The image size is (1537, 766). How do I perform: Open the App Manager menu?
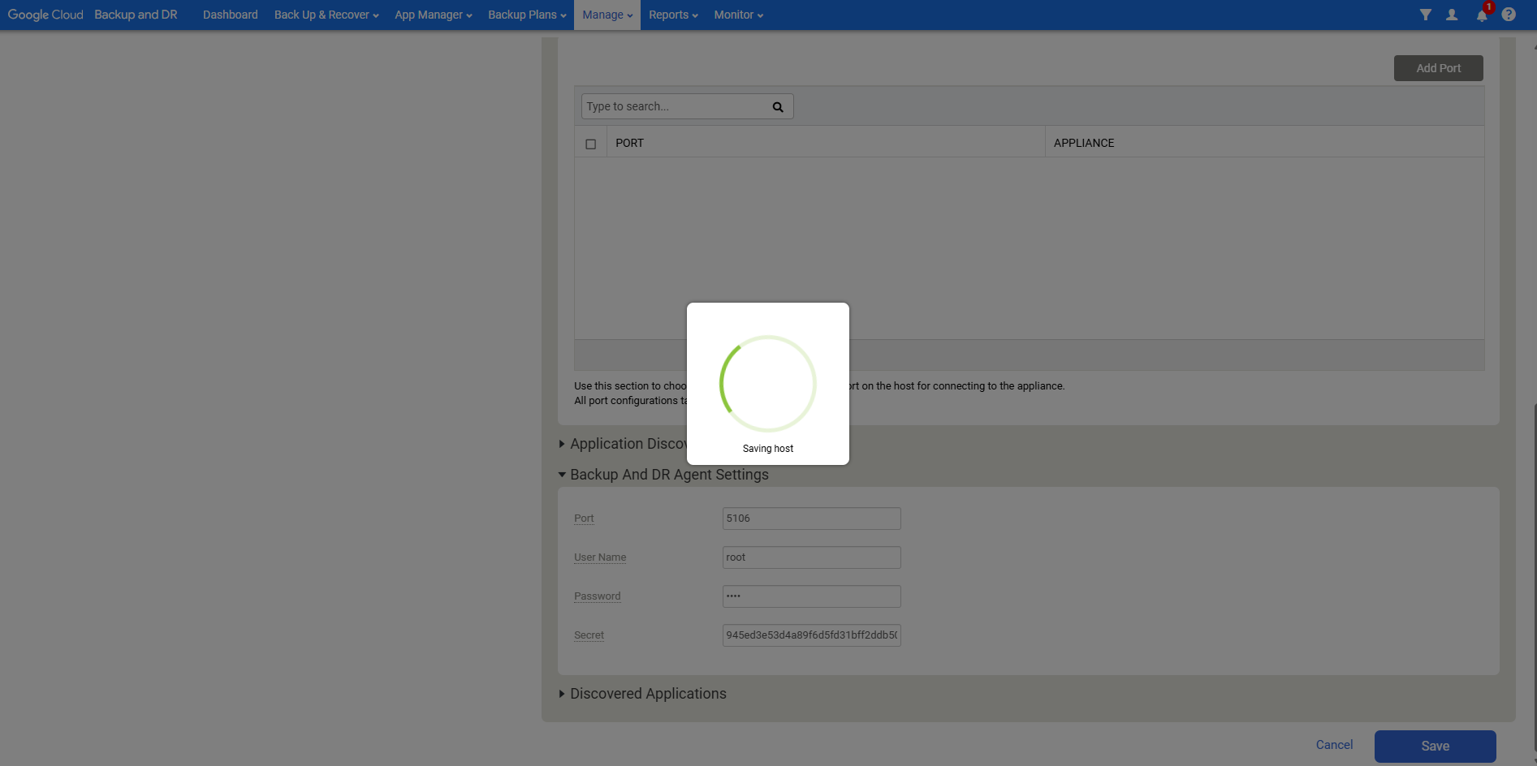(x=433, y=15)
